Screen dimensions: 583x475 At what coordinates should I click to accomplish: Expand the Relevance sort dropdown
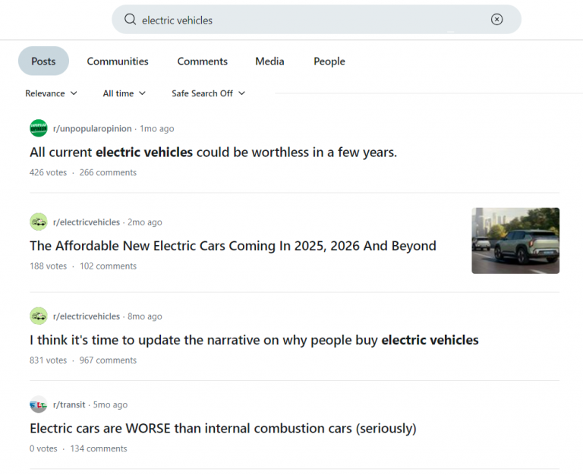(x=51, y=93)
